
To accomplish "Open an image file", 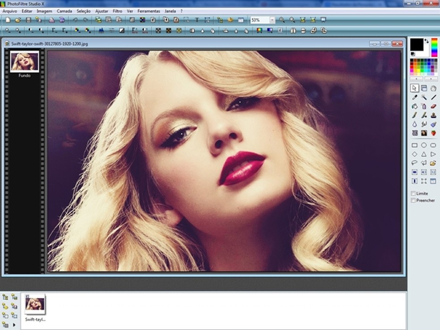I will [x=18, y=20].
